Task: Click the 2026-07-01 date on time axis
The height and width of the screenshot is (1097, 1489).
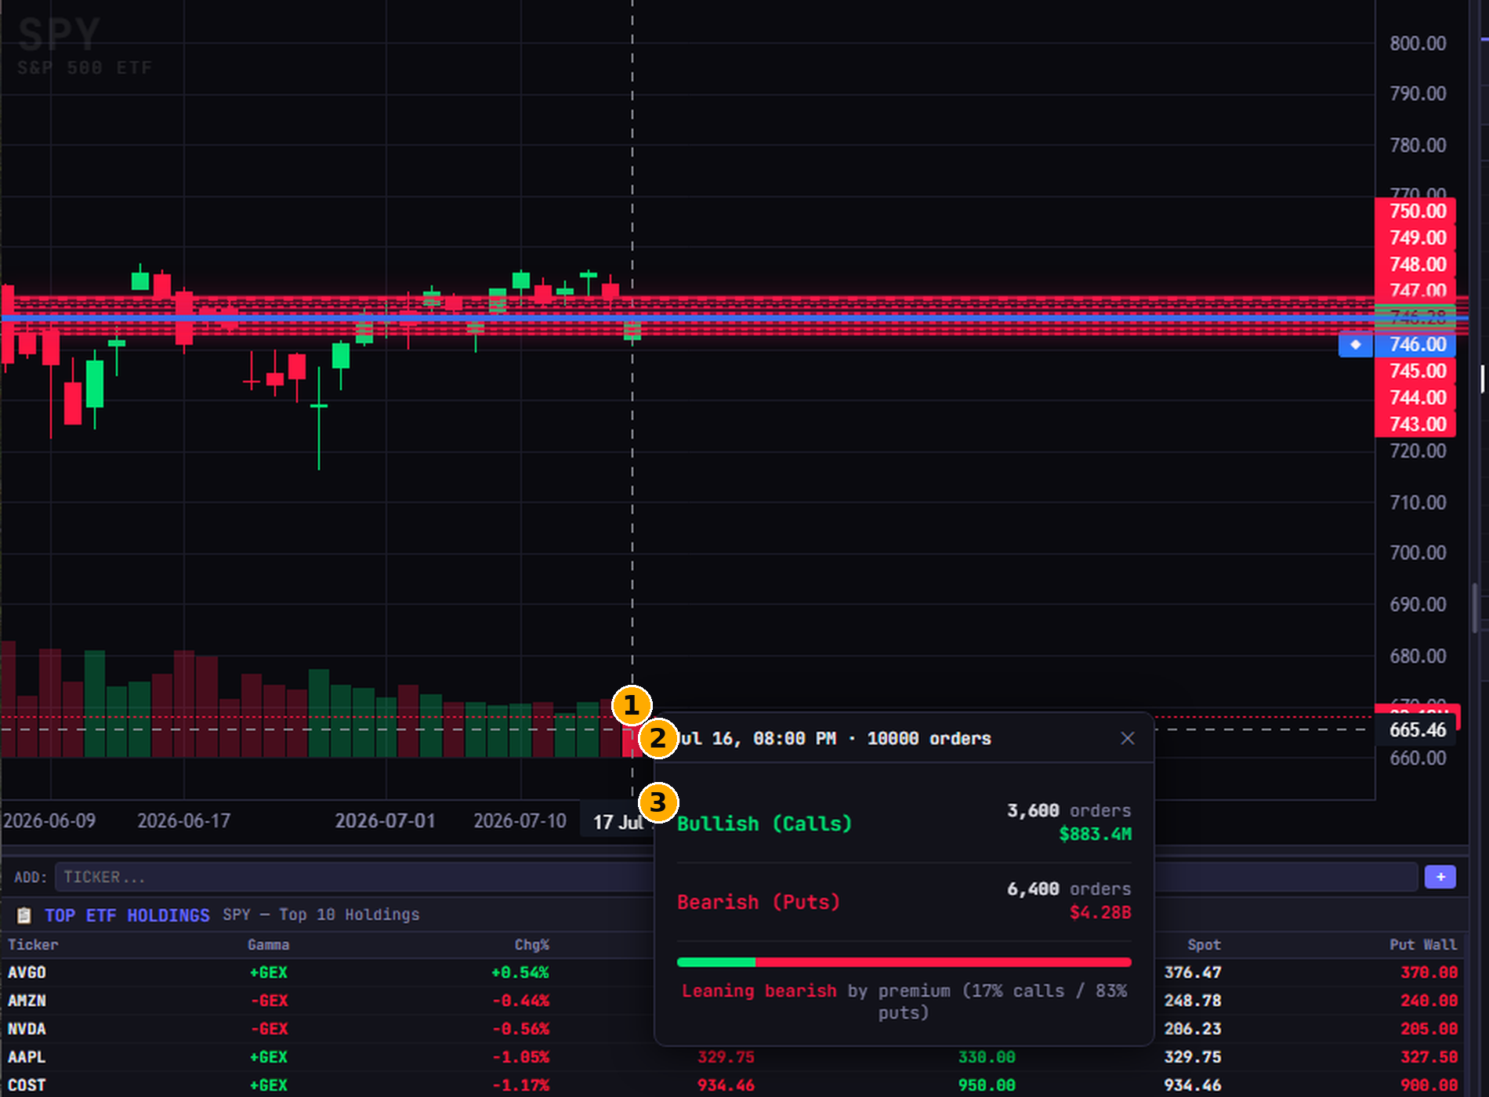Action: point(385,821)
